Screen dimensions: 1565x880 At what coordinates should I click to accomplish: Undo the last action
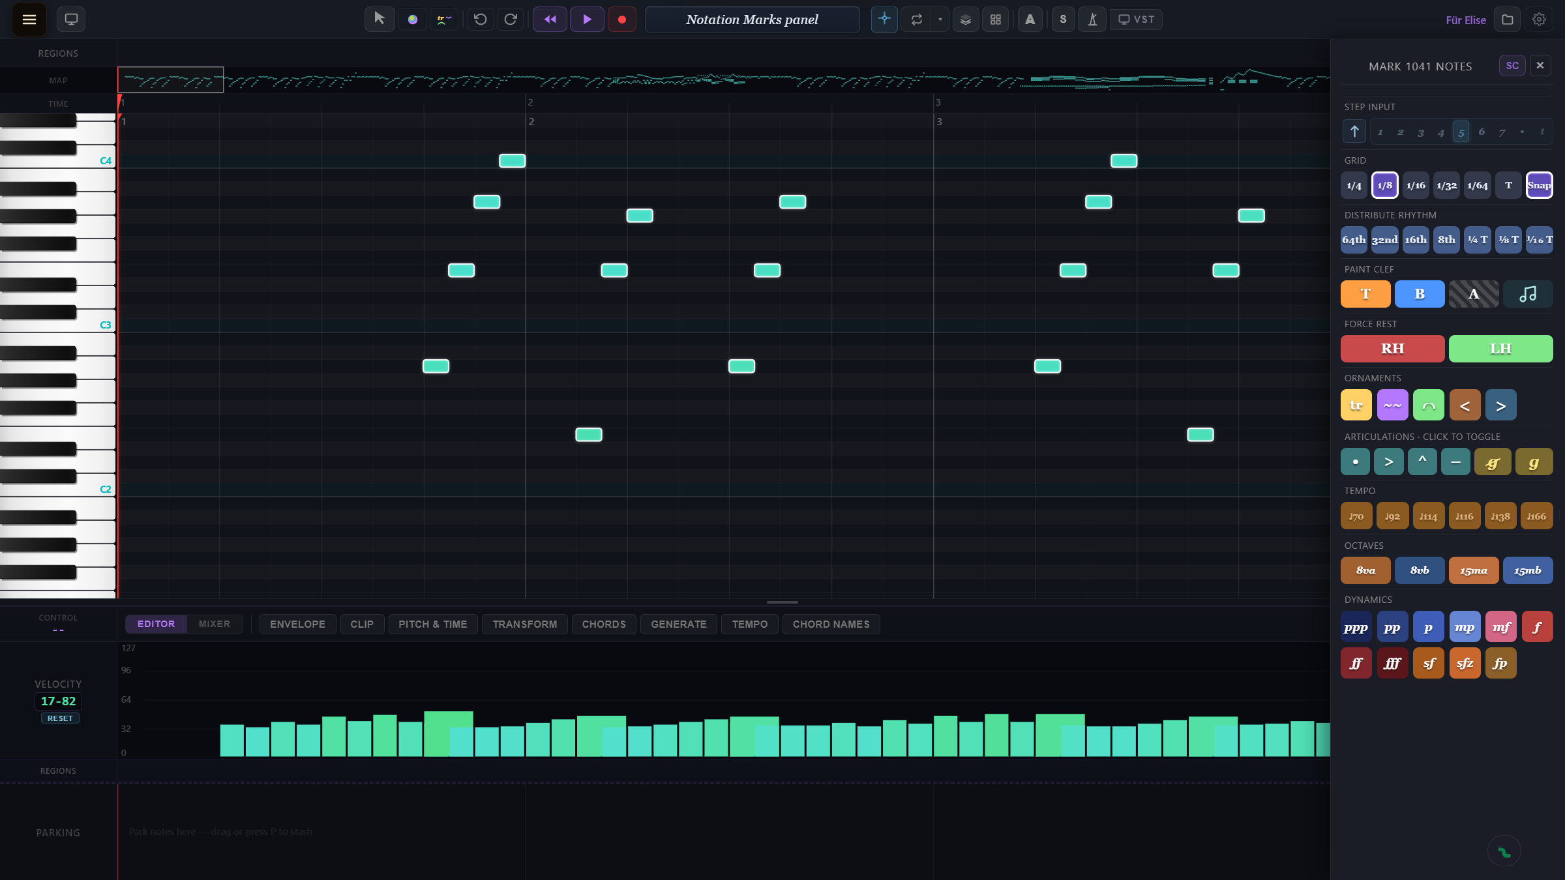[481, 20]
